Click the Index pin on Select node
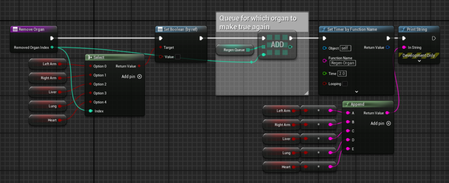 [90, 111]
